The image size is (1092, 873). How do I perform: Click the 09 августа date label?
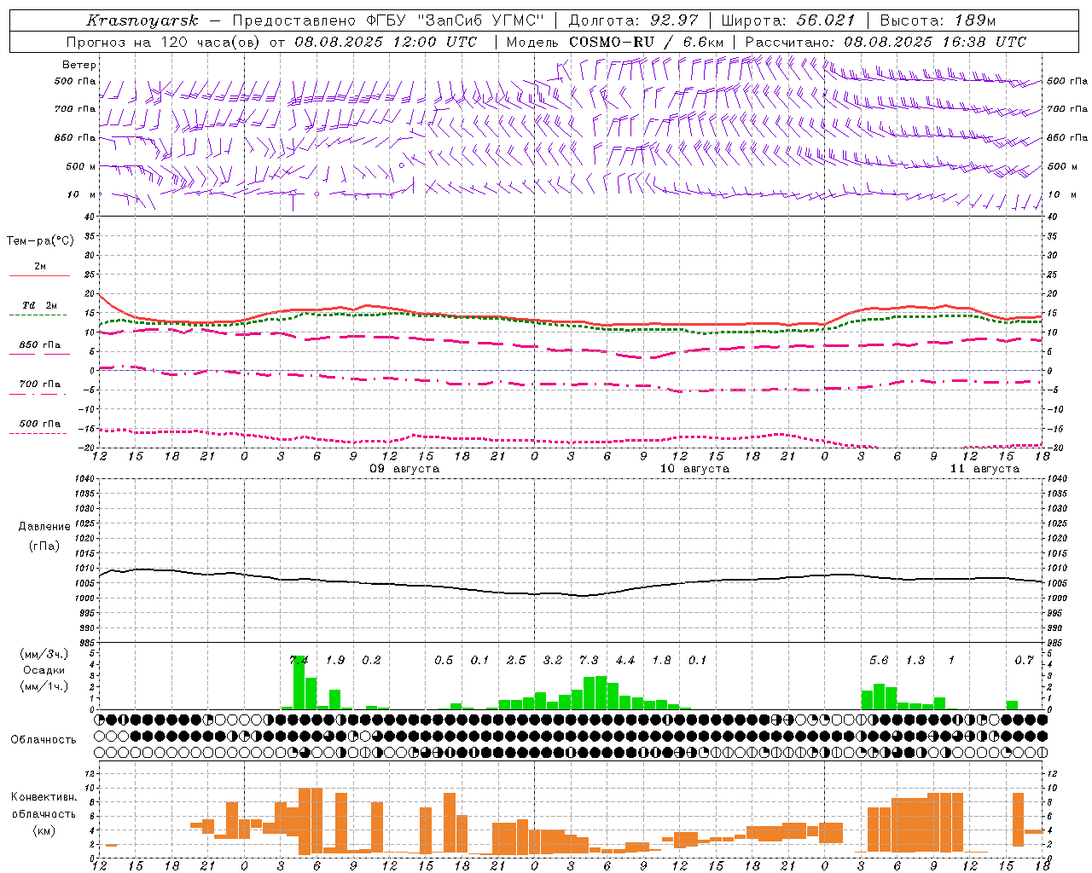[x=404, y=469]
